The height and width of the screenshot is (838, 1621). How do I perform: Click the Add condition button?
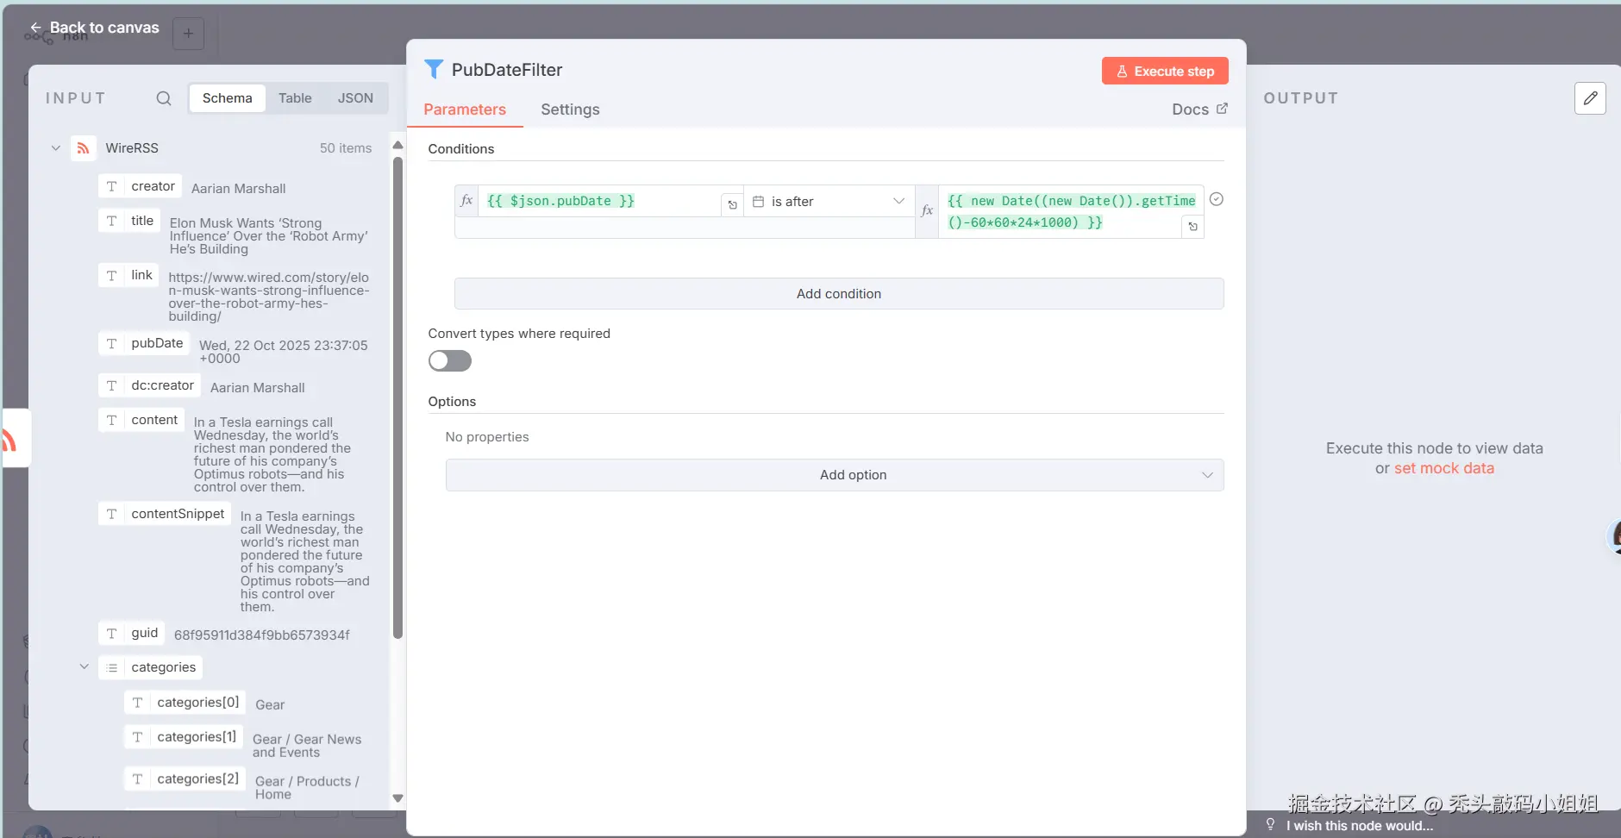click(x=839, y=294)
